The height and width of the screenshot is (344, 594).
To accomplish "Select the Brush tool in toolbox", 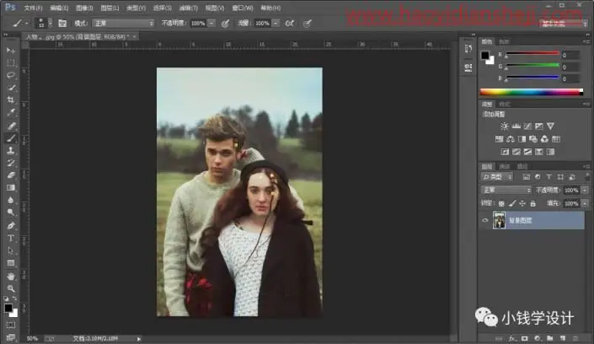I will 11,138.
